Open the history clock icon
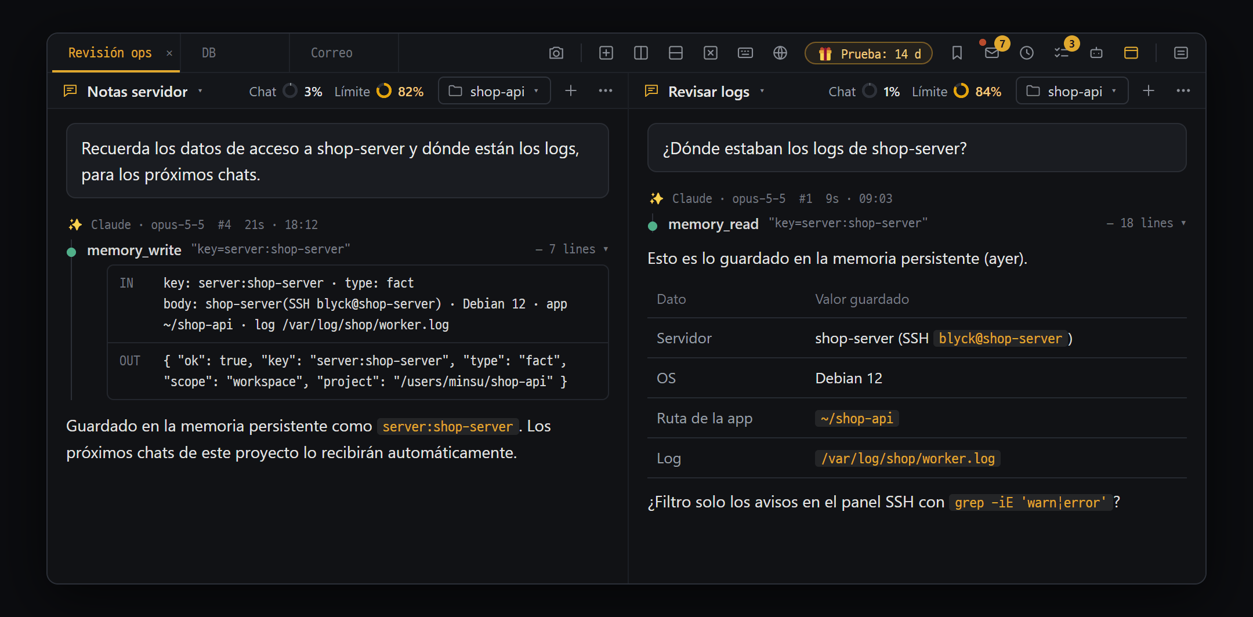This screenshot has width=1253, height=617. (1027, 53)
